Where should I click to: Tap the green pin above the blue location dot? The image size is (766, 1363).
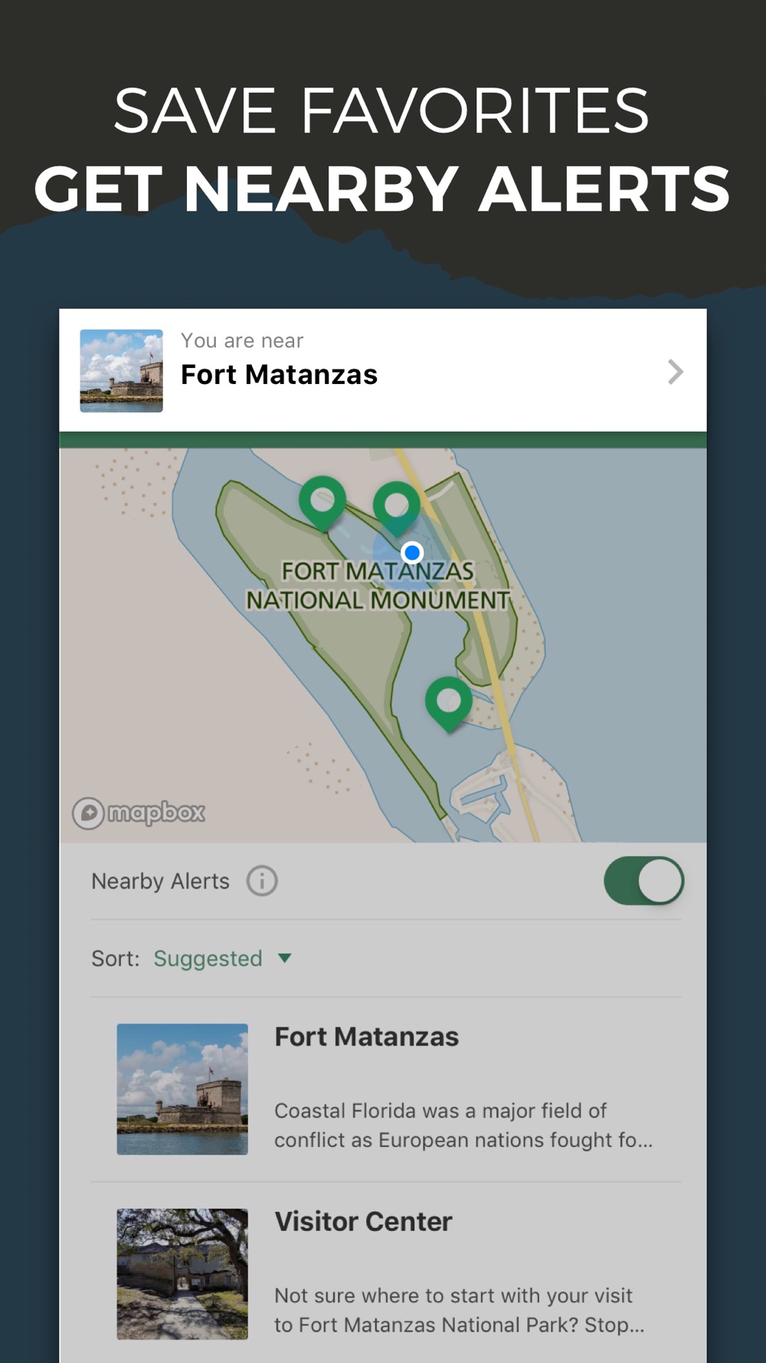pos(396,507)
